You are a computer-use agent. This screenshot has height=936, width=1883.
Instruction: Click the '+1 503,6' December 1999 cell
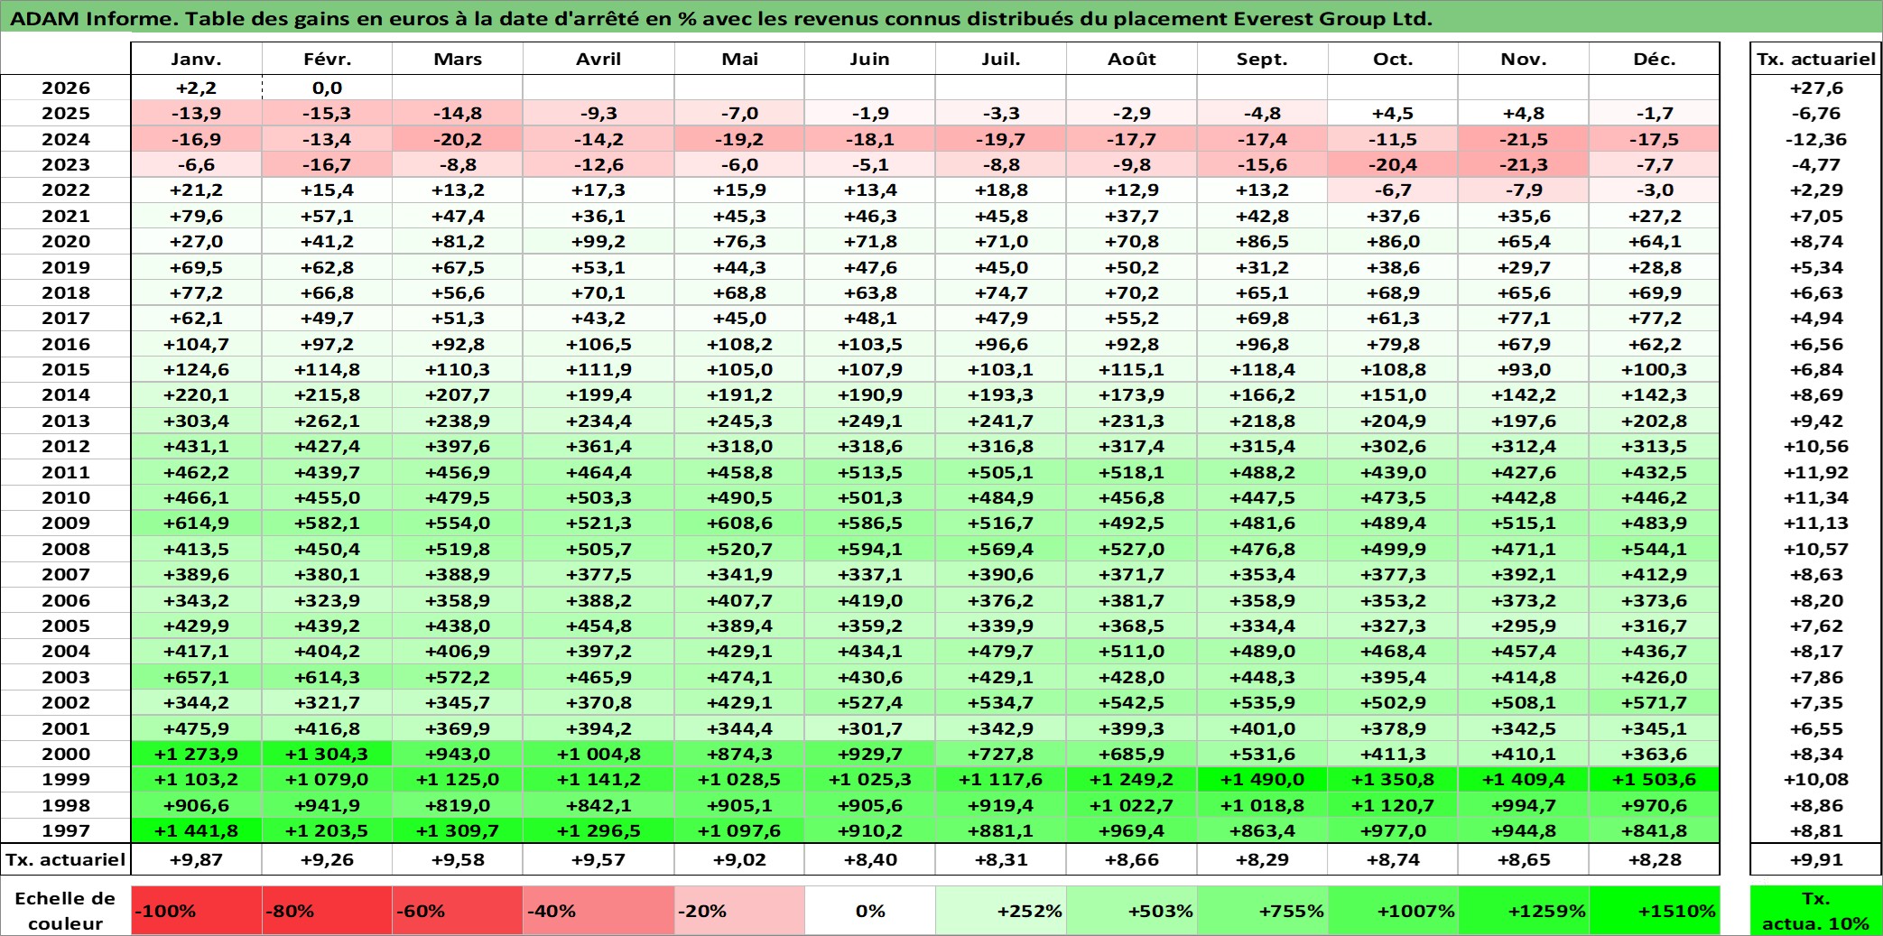tap(1655, 779)
